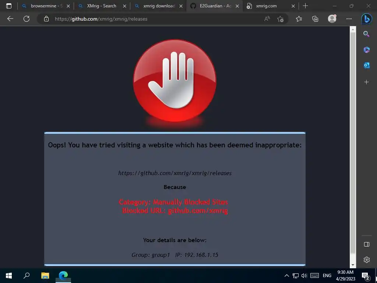This screenshot has height=283, width=377.
Task: Open the Collections icon
Action: point(315,19)
